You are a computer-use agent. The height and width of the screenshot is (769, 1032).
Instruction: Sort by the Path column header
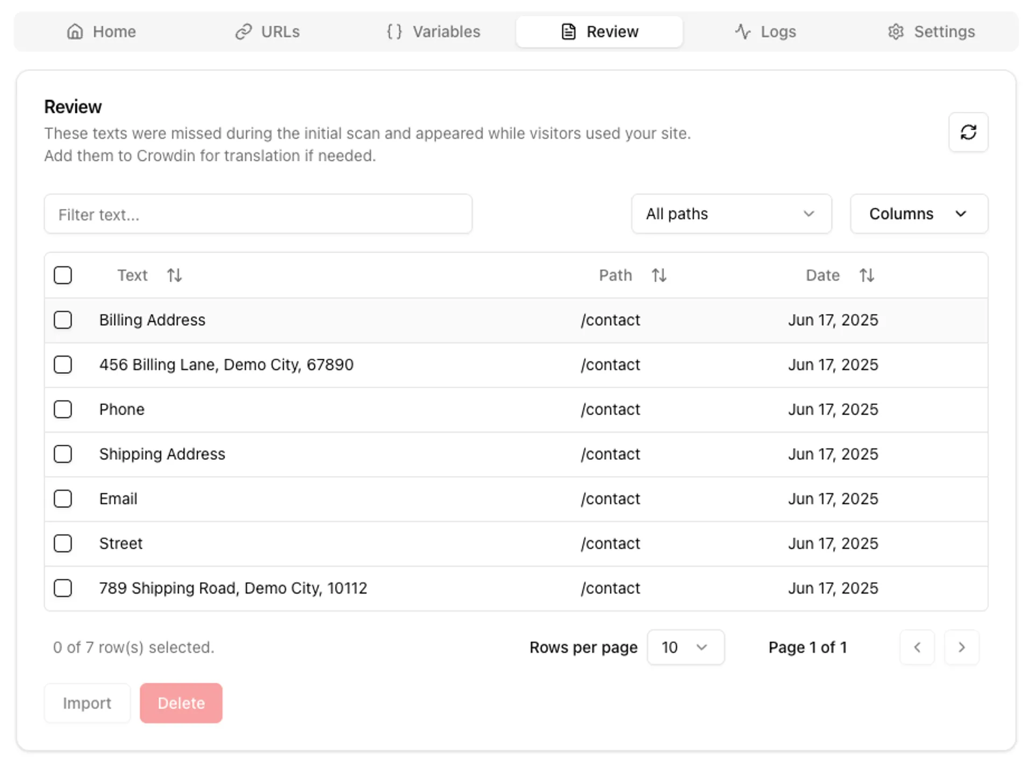[x=633, y=275]
